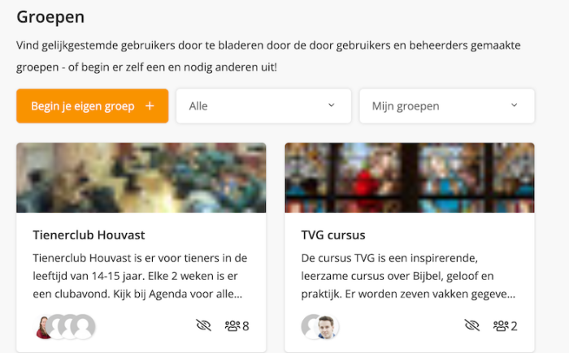Open the 'Alle' filter dropdown

click(x=264, y=105)
